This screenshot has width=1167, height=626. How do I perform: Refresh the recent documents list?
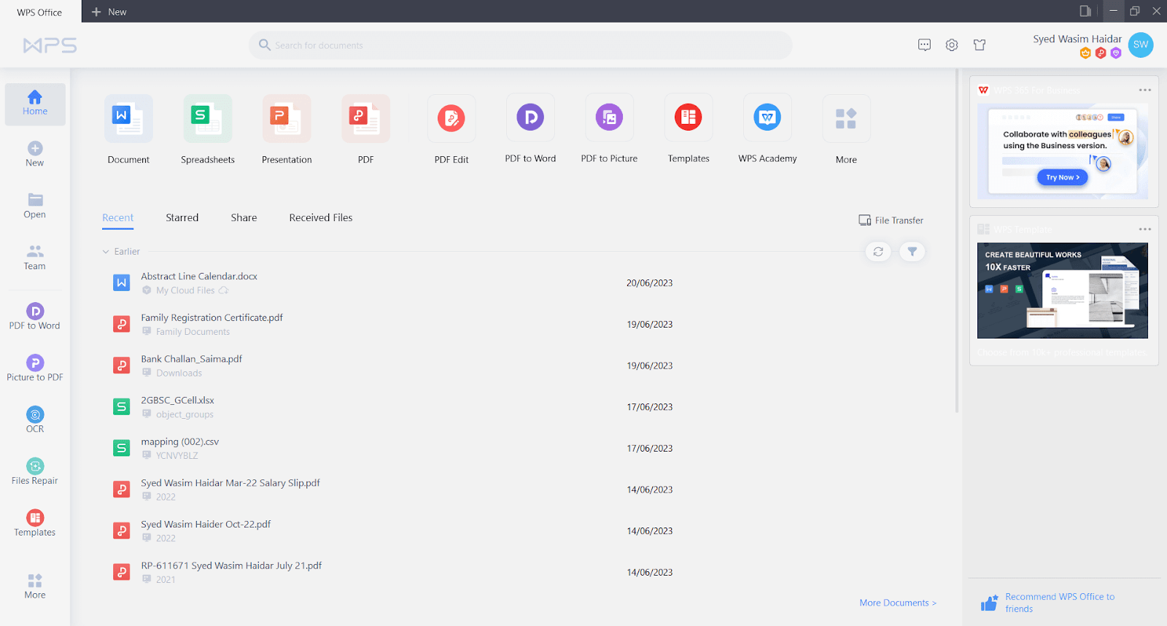pos(878,252)
